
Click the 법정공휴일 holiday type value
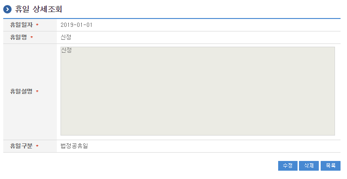(x=74, y=146)
